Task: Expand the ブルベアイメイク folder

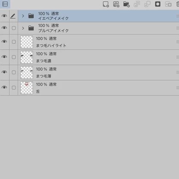Action: (23, 28)
